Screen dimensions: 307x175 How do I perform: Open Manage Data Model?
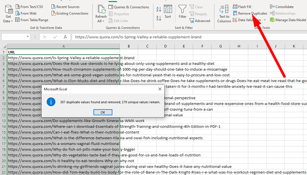click(x=288, y=20)
